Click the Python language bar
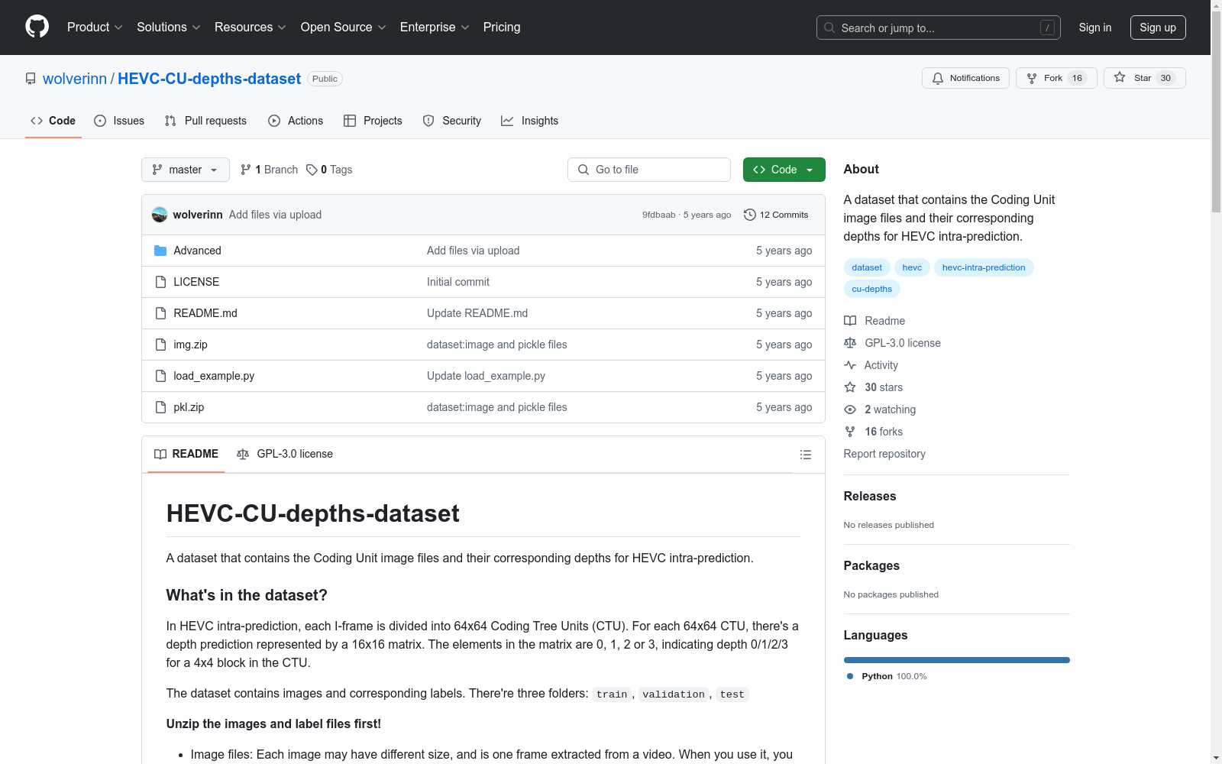 point(956,660)
